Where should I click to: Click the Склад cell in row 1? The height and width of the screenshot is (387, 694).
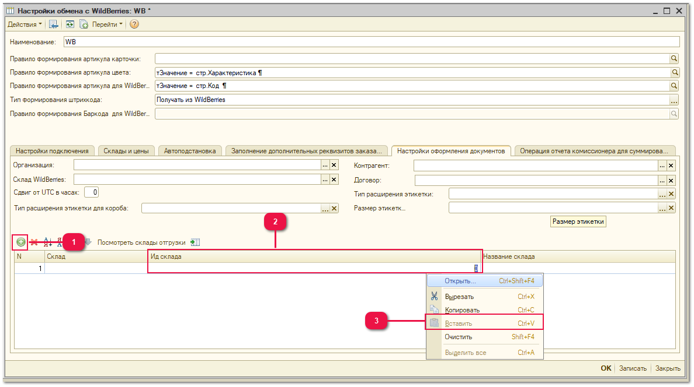click(x=96, y=268)
